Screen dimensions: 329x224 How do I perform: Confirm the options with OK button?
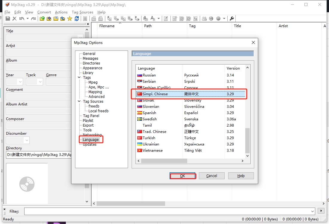coord(182,176)
